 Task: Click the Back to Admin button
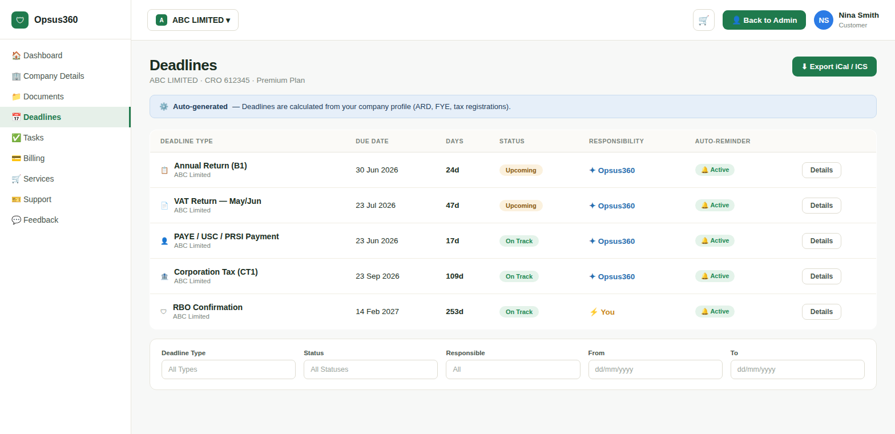pos(764,20)
